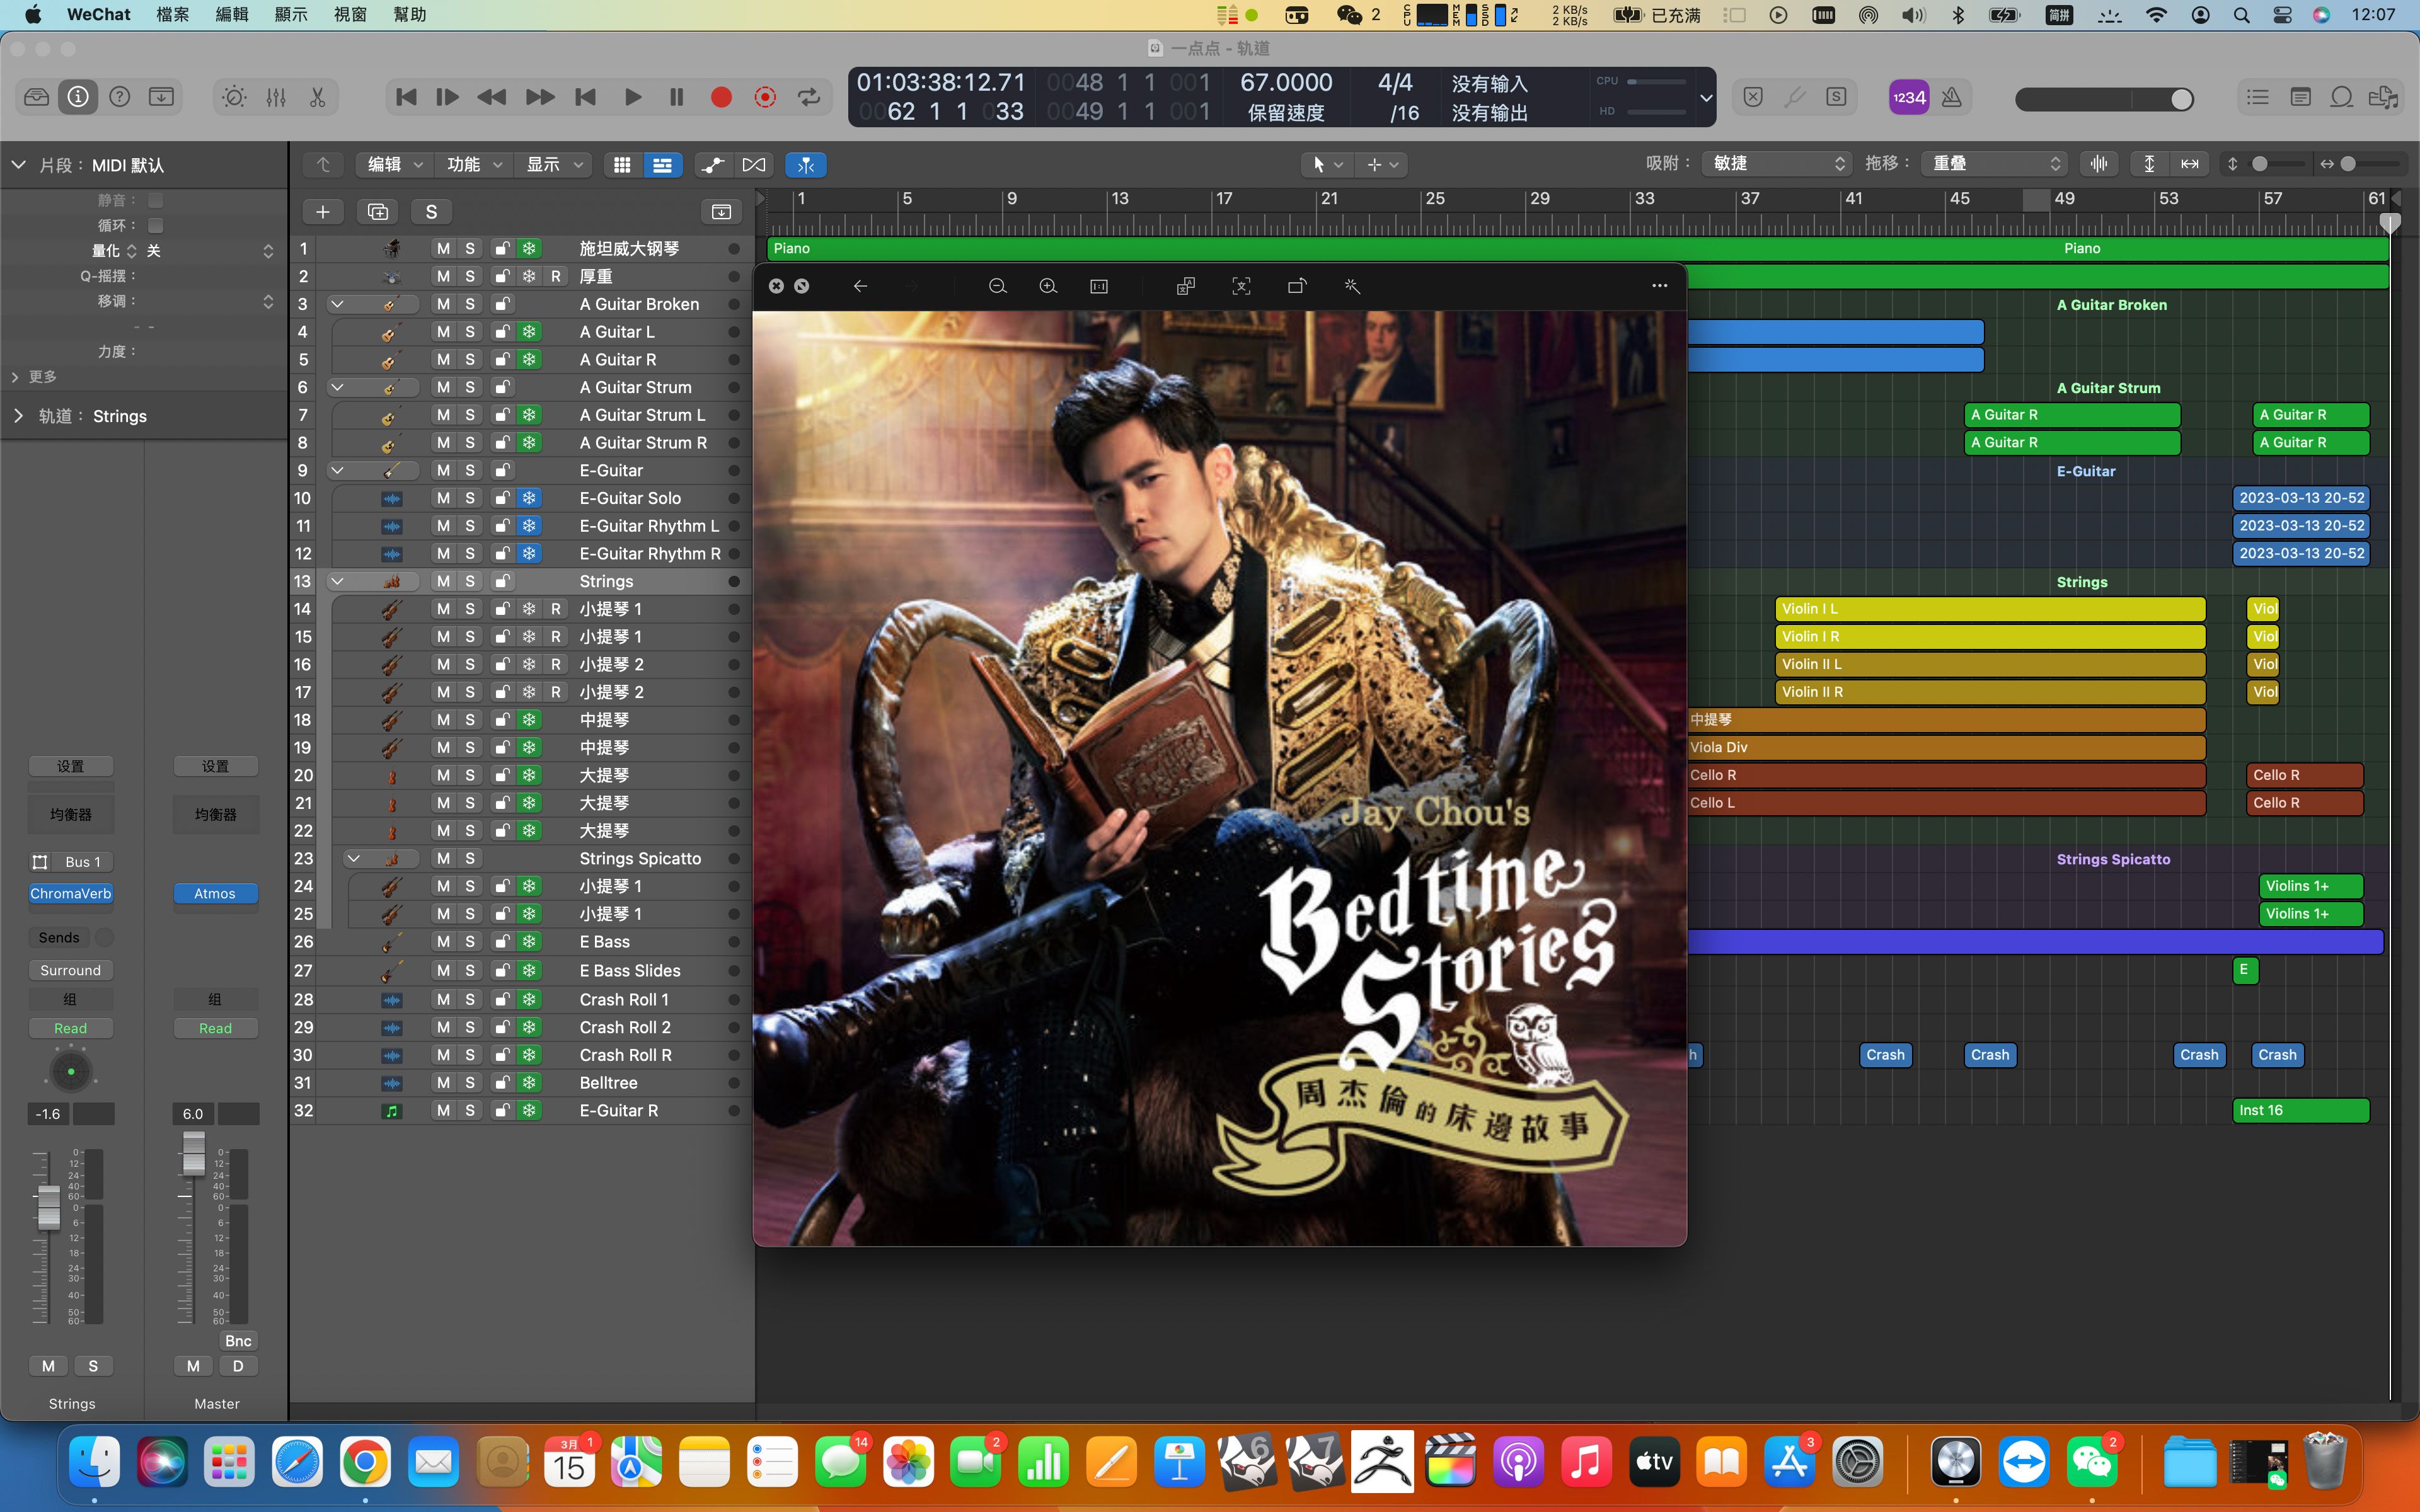
Task: Open the 視窗 menu in the menu bar
Action: (x=350, y=14)
